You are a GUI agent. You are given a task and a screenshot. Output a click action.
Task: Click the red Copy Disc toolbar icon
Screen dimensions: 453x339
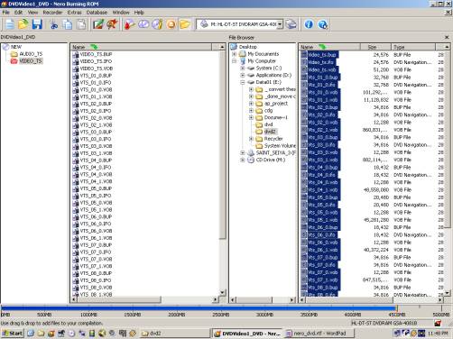coord(129,24)
